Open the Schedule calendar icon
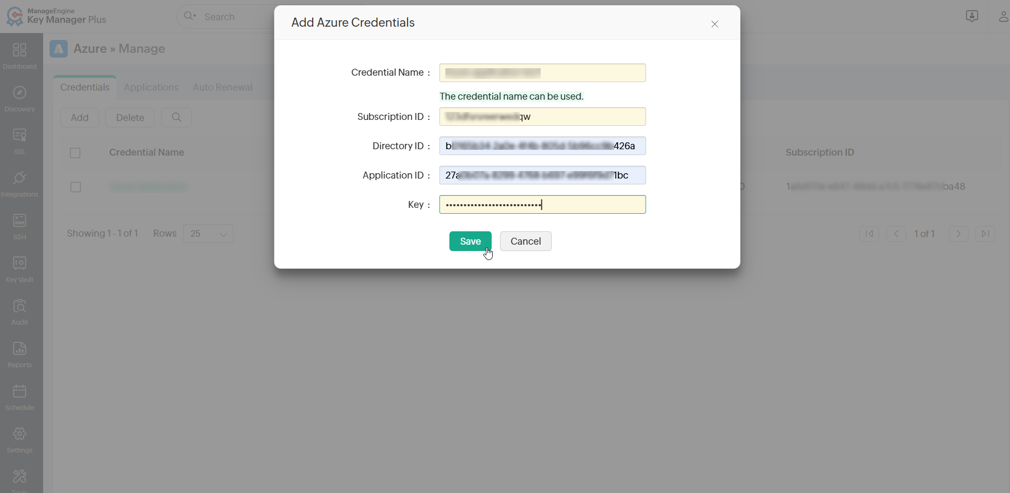 [20, 391]
